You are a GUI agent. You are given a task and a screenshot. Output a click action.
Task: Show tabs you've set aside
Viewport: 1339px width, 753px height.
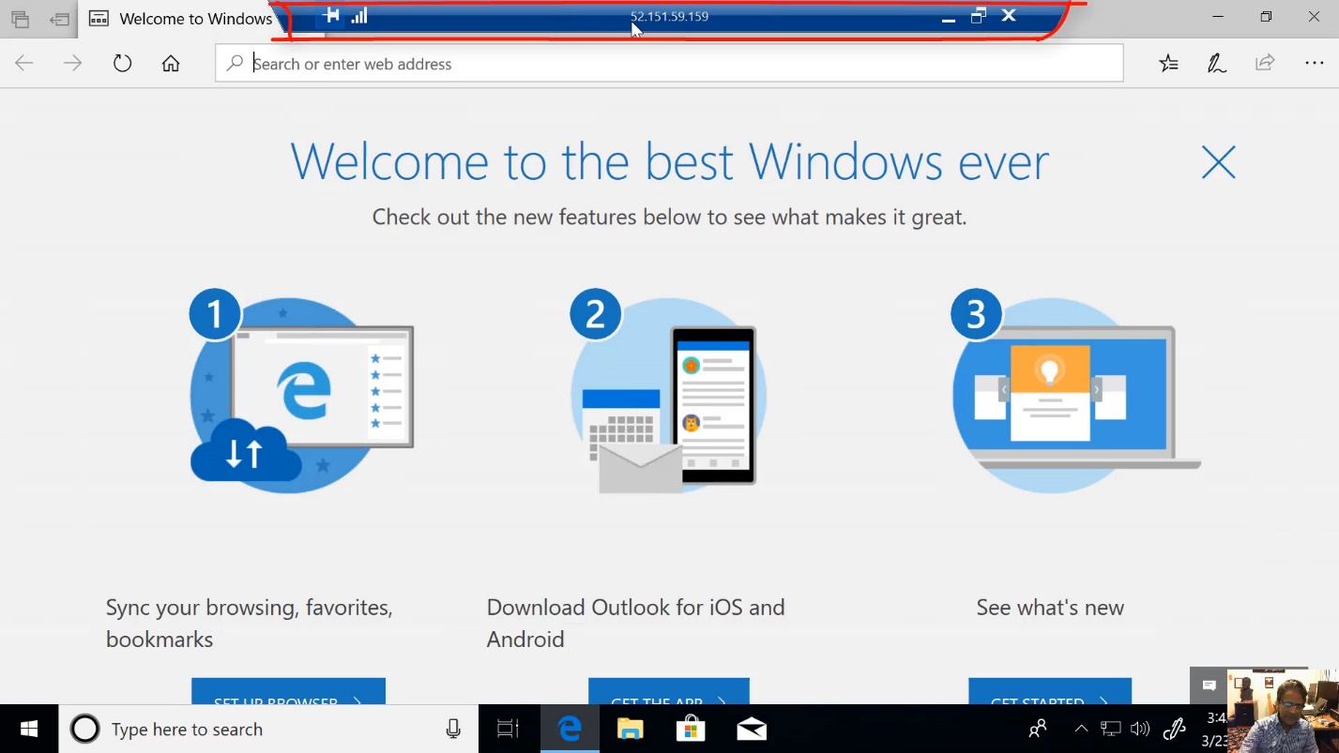coord(20,19)
